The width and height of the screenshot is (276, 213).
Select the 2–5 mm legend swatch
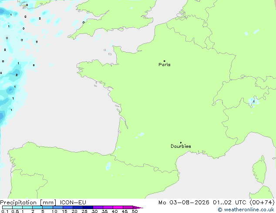click(37, 207)
